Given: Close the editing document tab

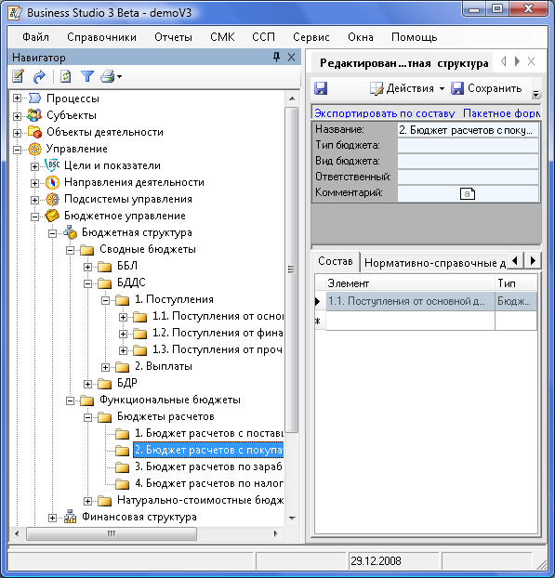Looking at the screenshot, I should pyautogui.click(x=531, y=61).
